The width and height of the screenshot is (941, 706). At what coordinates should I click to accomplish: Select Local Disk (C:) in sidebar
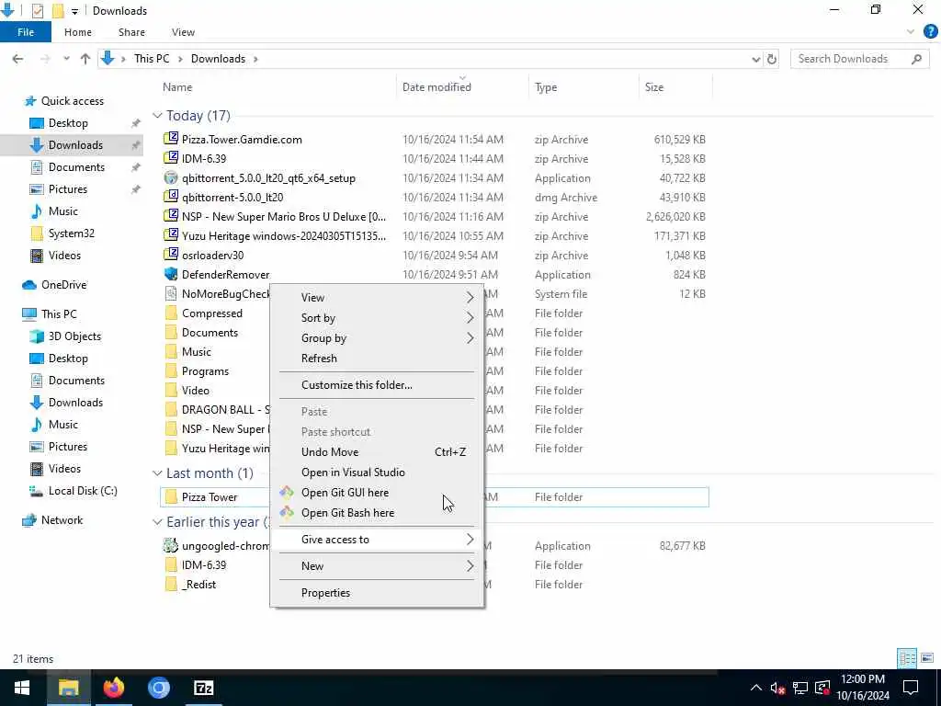coord(83,491)
